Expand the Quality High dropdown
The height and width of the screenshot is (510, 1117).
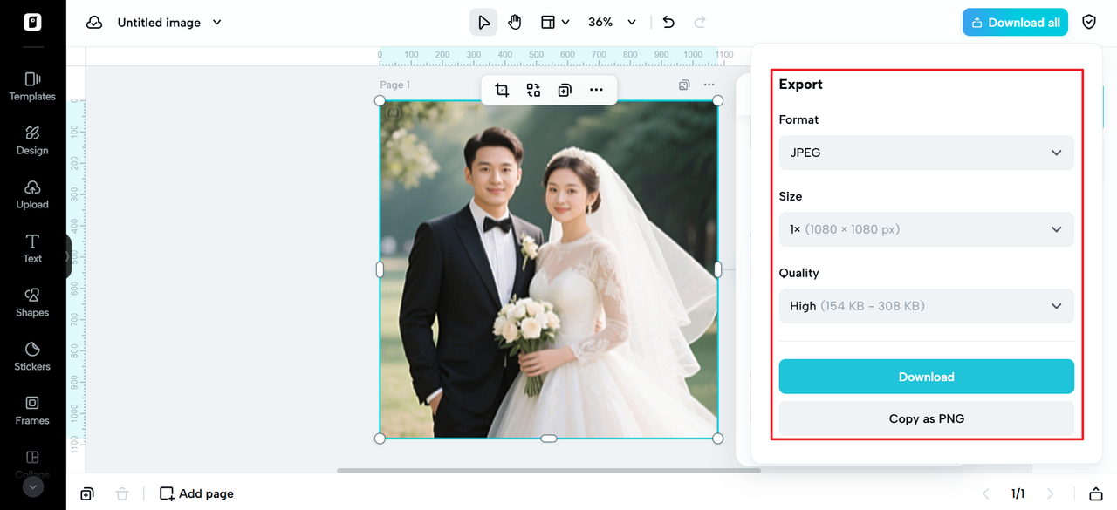point(926,306)
